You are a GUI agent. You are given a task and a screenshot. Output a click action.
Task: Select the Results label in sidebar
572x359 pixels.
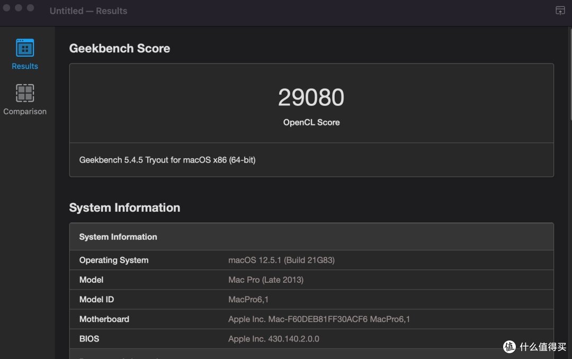pos(25,66)
